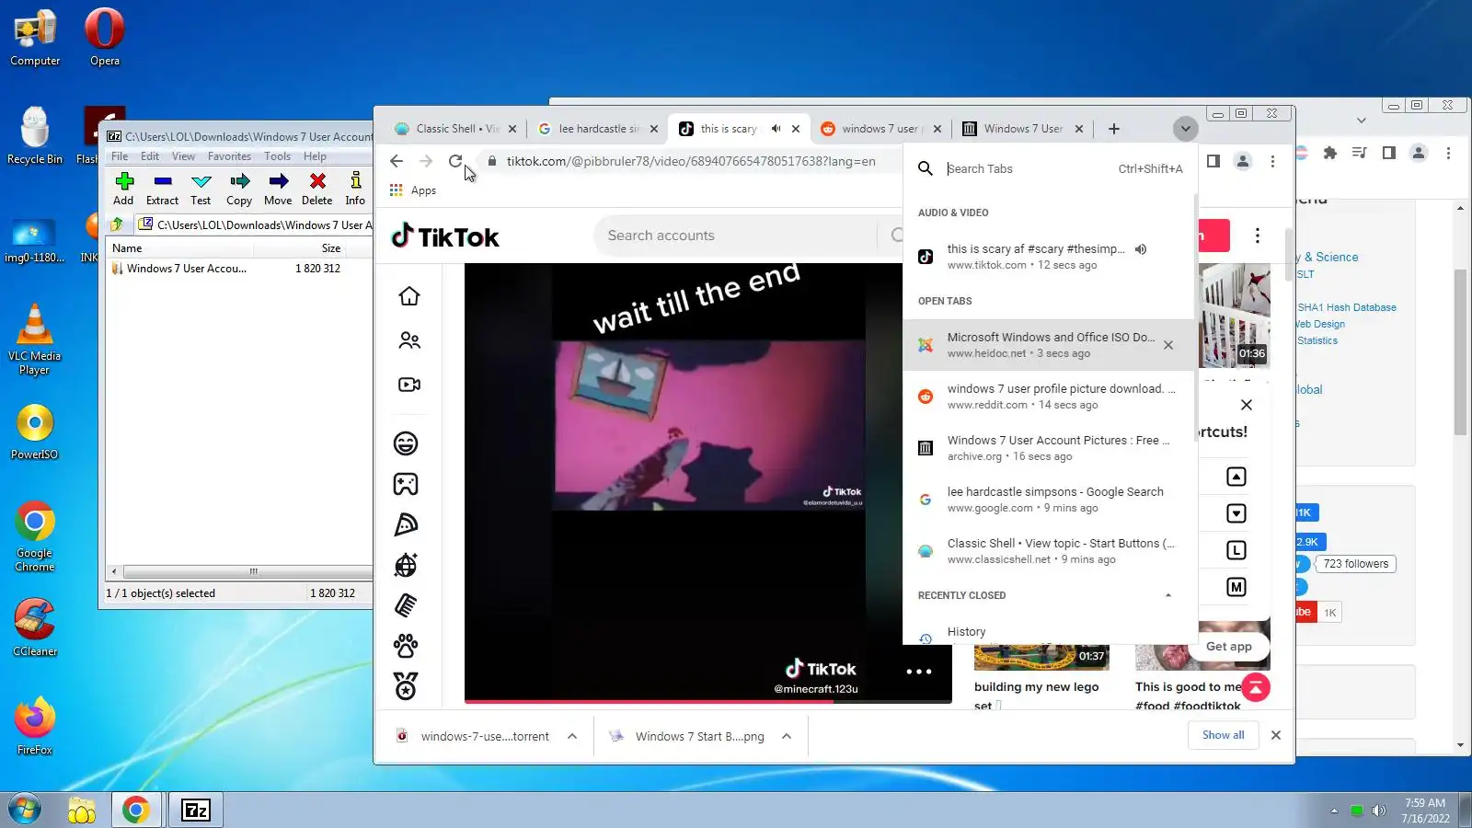Screen dimensions: 1472x828
Task: Select the TikTok gaming controller category icon
Action: [x=406, y=484]
